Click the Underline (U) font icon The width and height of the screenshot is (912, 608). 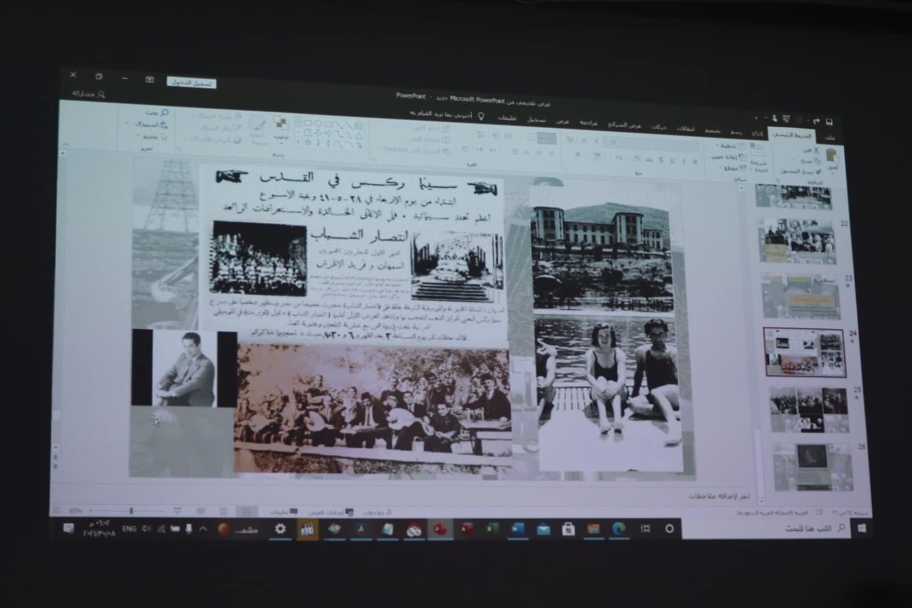[672, 161]
